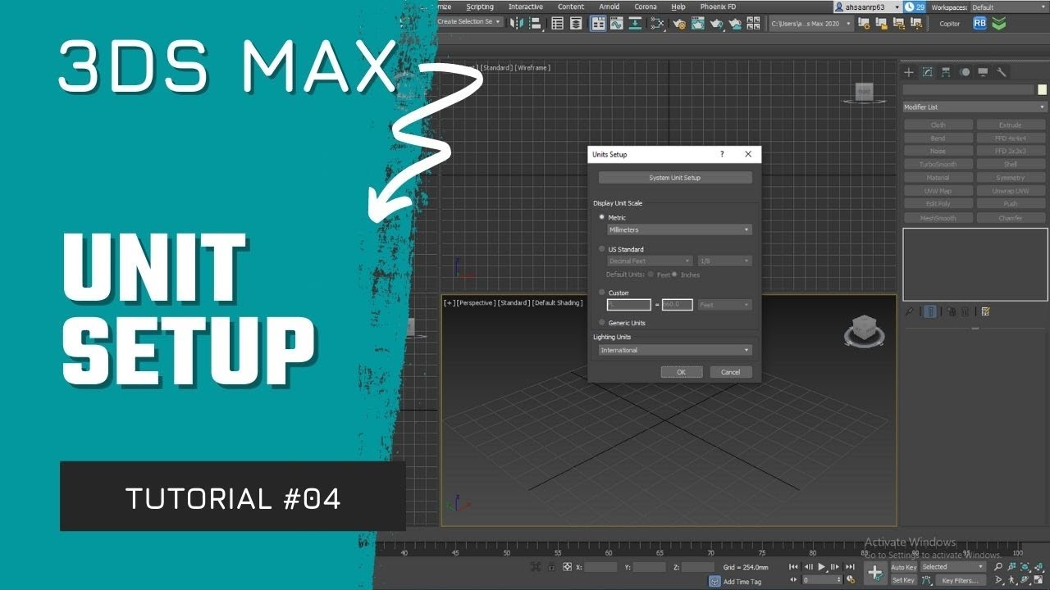Screen dimensions: 1050x590
Task: Select the US Standard radio button
Action: pyautogui.click(x=602, y=248)
